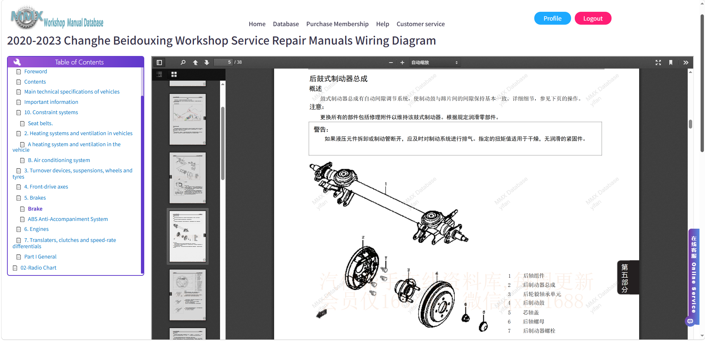Open 02-Radio Chart entry
Screen dimensions: 705x341
[x=38, y=268]
